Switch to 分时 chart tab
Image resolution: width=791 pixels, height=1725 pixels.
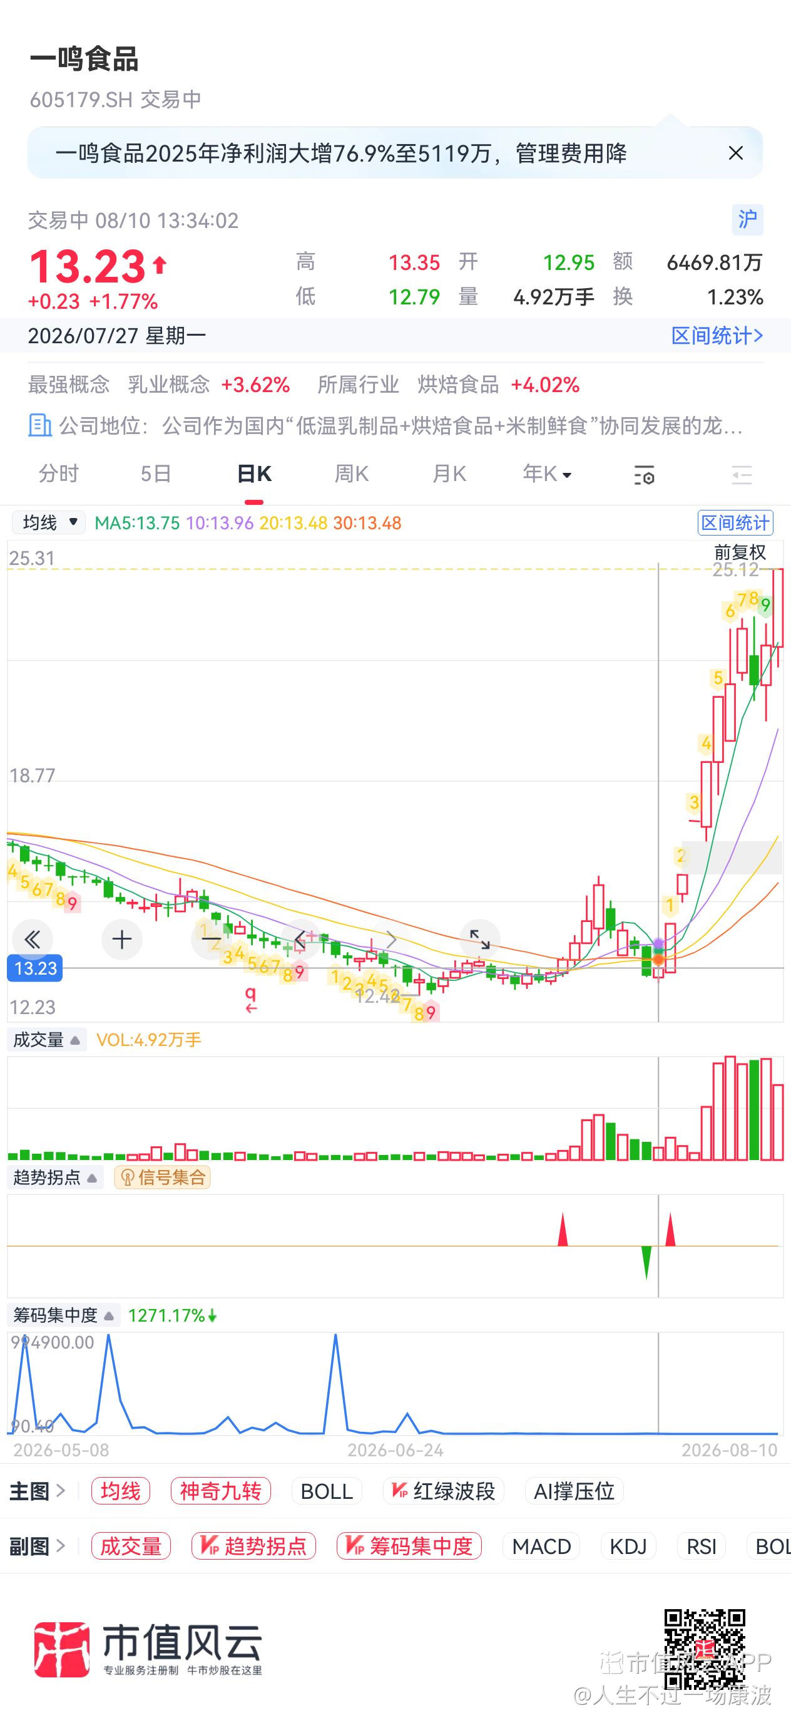tap(58, 474)
